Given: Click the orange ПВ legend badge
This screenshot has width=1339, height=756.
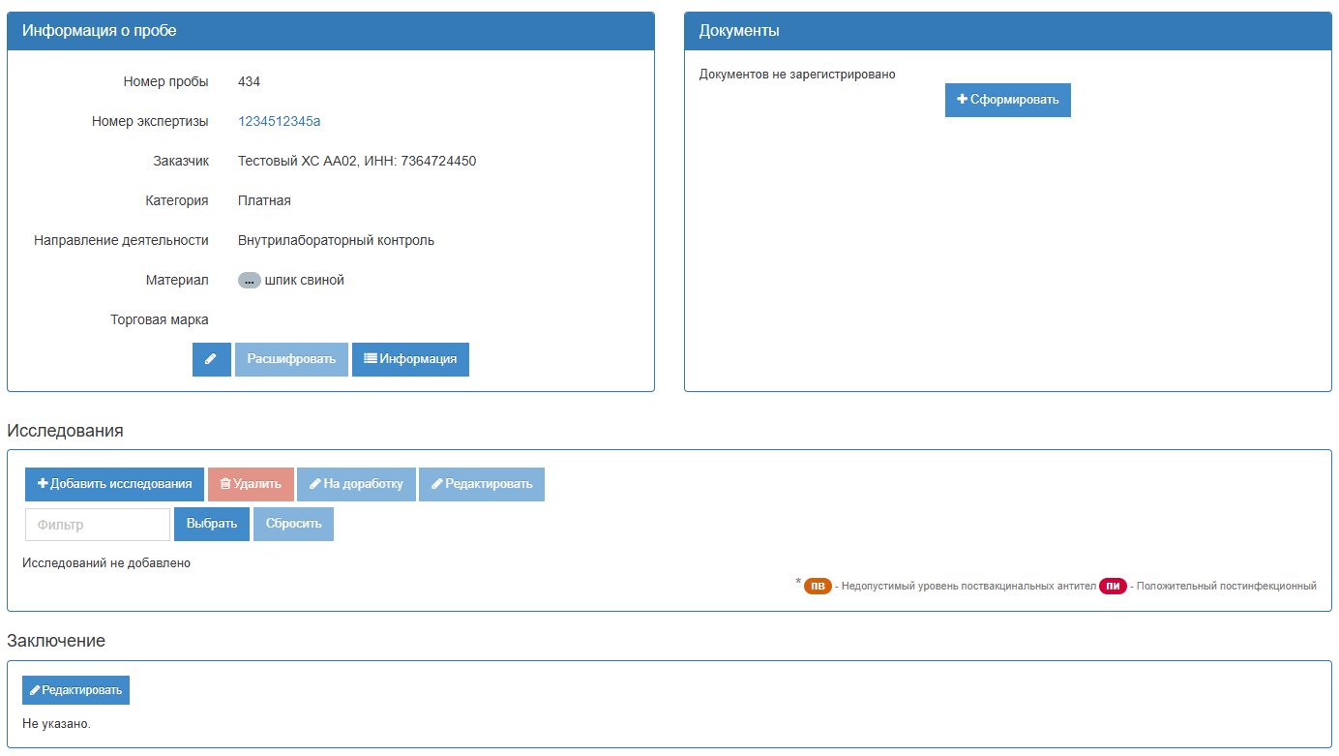Looking at the screenshot, I should click(x=818, y=586).
